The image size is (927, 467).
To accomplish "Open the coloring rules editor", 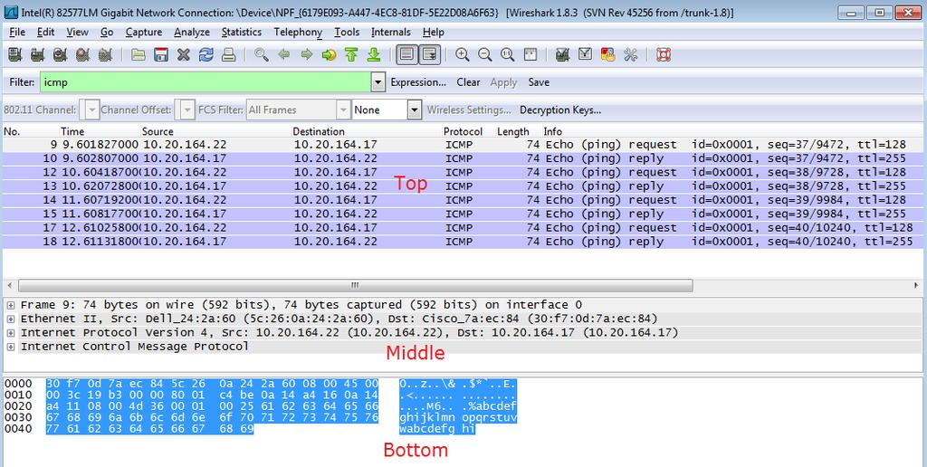I will pos(607,55).
